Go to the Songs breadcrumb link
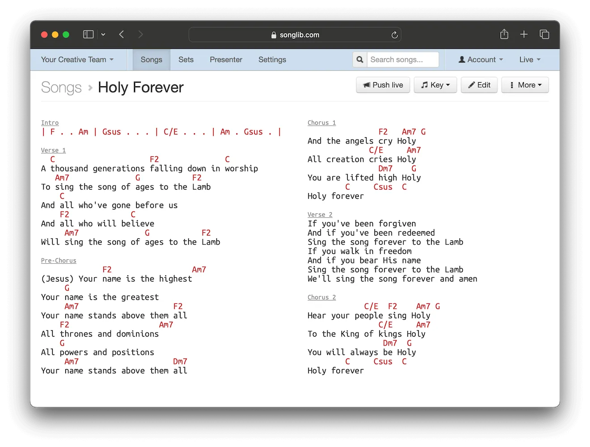 pyautogui.click(x=61, y=87)
